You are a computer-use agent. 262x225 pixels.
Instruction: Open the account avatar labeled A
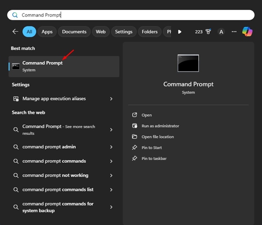[221, 32]
